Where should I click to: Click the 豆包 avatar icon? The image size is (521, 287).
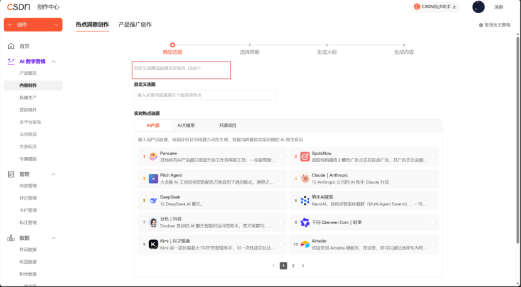pyautogui.click(x=153, y=222)
